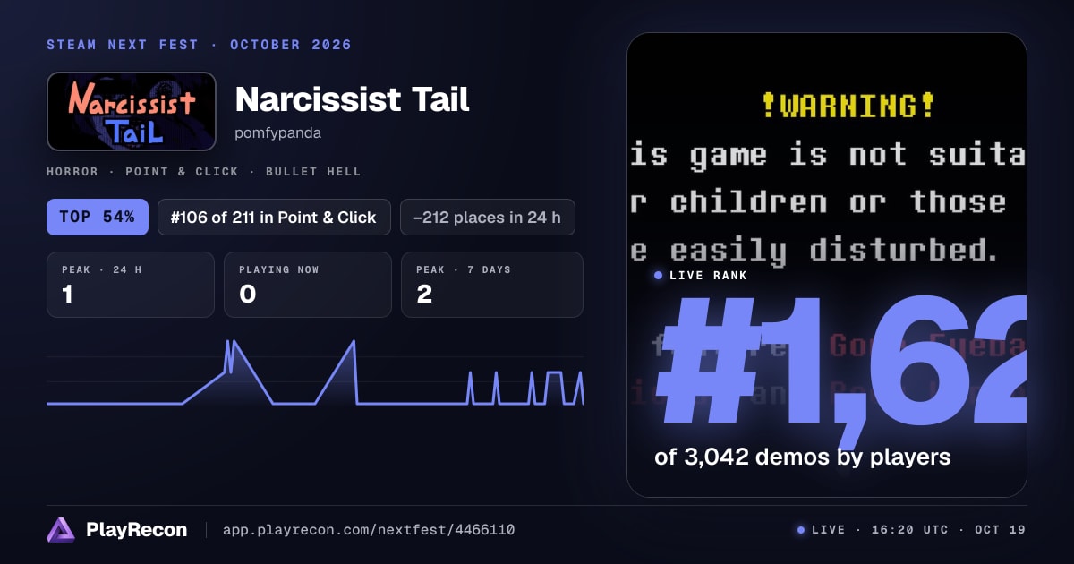Select the PLAYING NOW stat card
Viewport: 1074px width, 564px height.
pyautogui.click(x=308, y=285)
